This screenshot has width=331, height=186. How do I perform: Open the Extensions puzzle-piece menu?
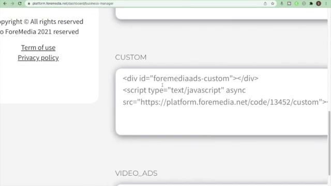311,4
